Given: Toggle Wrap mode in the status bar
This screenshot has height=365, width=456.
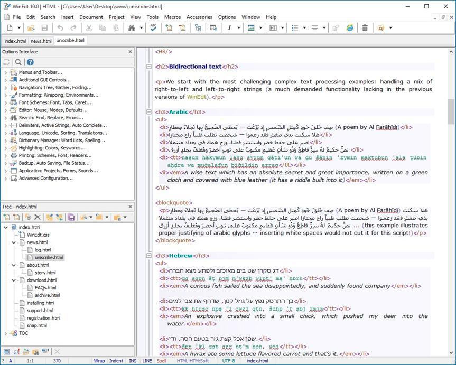Looking at the screenshot, I should (99, 361).
